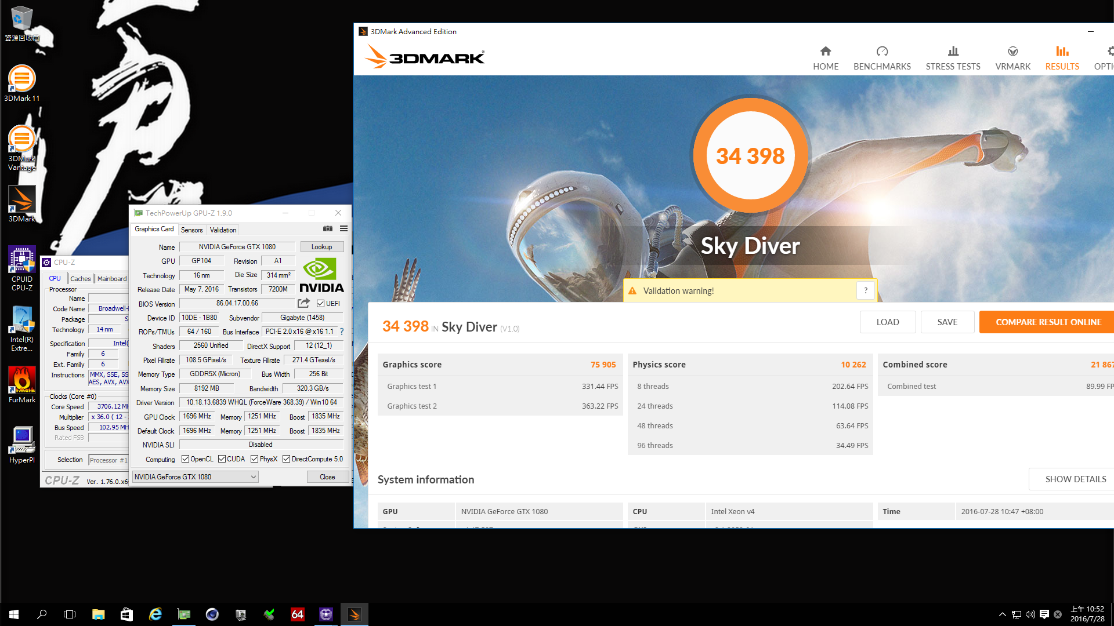Image resolution: width=1114 pixels, height=626 pixels.
Task: Select the CPU tab in CPU-Z
Action: click(55, 279)
